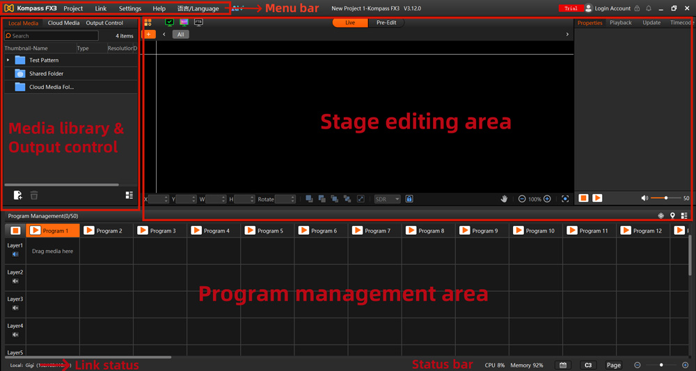696x371 pixels.
Task: Open the status bar calendar schedule icon
Action: click(563, 365)
